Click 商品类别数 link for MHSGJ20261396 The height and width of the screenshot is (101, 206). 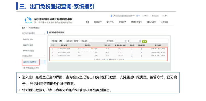(141, 56)
